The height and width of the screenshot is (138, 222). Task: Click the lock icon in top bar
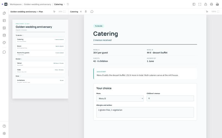pyautogui.click(x=206, y=4)
